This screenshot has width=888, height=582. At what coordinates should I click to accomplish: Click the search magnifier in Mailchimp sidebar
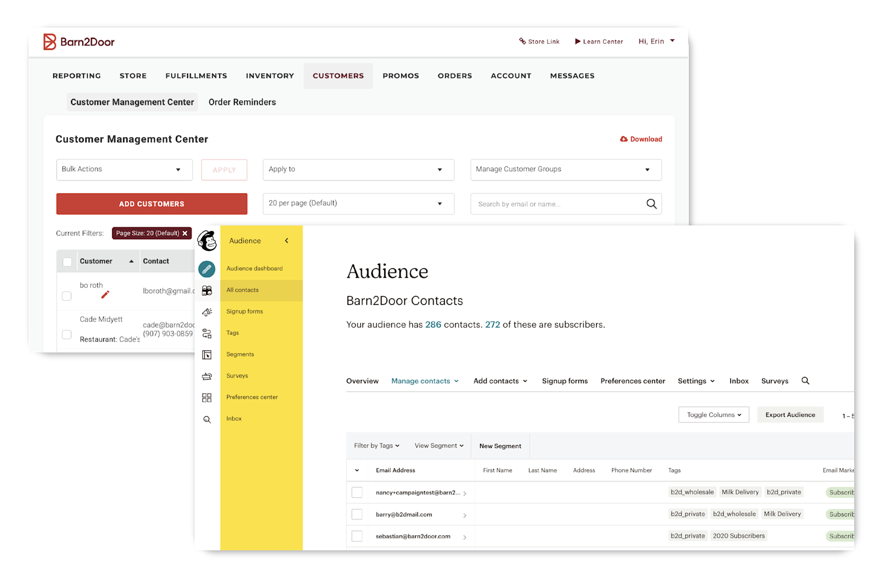[207, 420]
